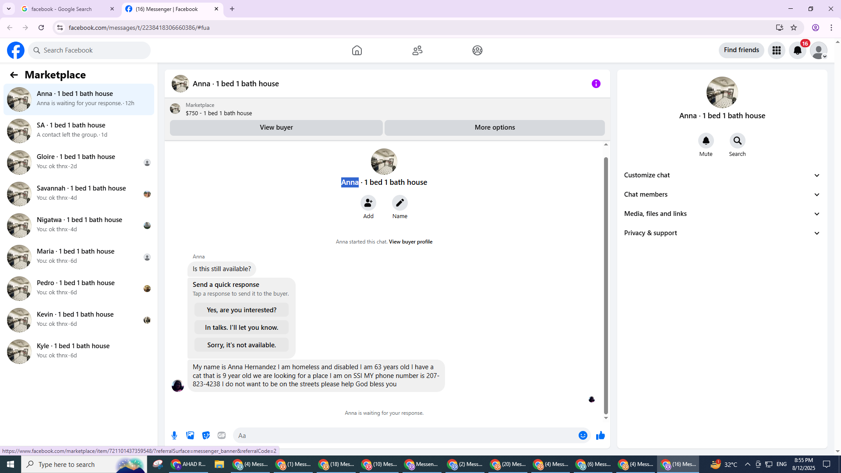Screen dimensions: 841x473
Task: Click the voice clip microphone icon
Action: (x=174, y=435)
